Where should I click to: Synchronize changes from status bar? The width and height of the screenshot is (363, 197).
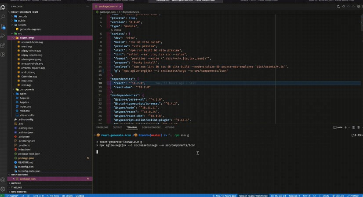tap(23, 196)
